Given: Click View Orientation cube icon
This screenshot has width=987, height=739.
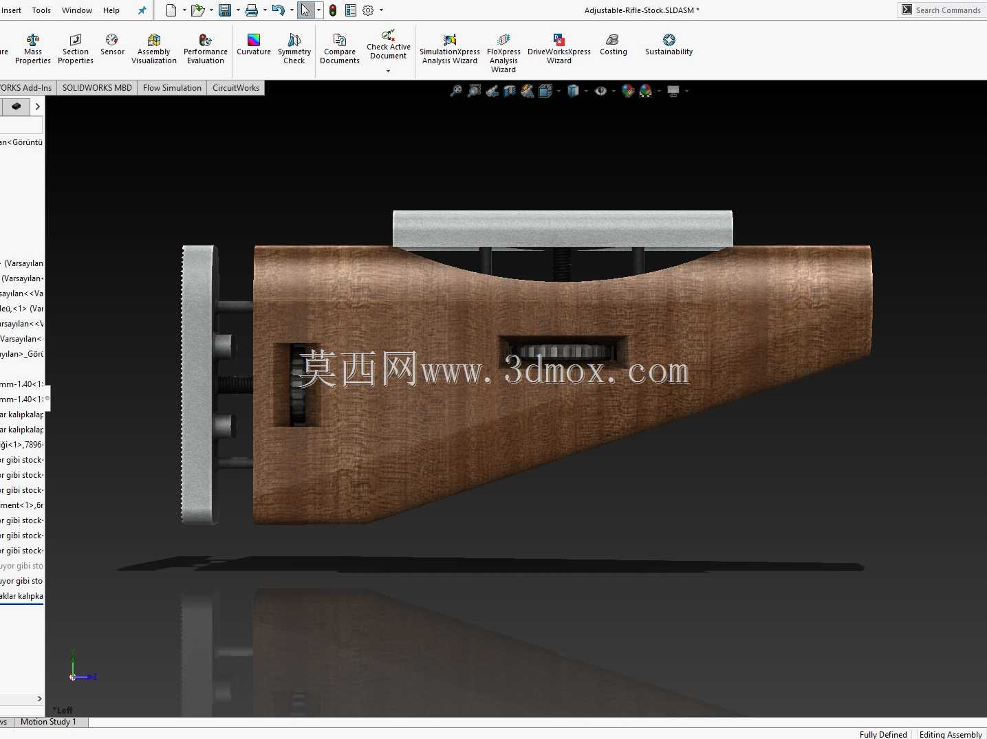Looking at the screenshot, I should point(545,91).
